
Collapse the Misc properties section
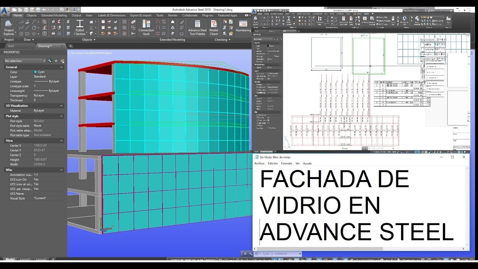tap(62, 170)
